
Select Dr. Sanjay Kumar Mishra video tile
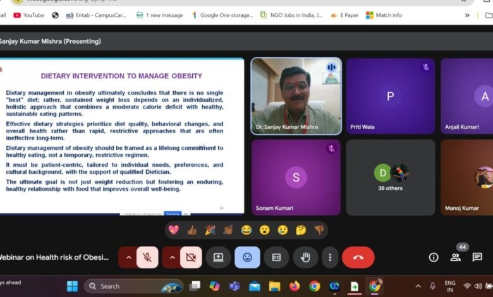[x=296, y=95]
